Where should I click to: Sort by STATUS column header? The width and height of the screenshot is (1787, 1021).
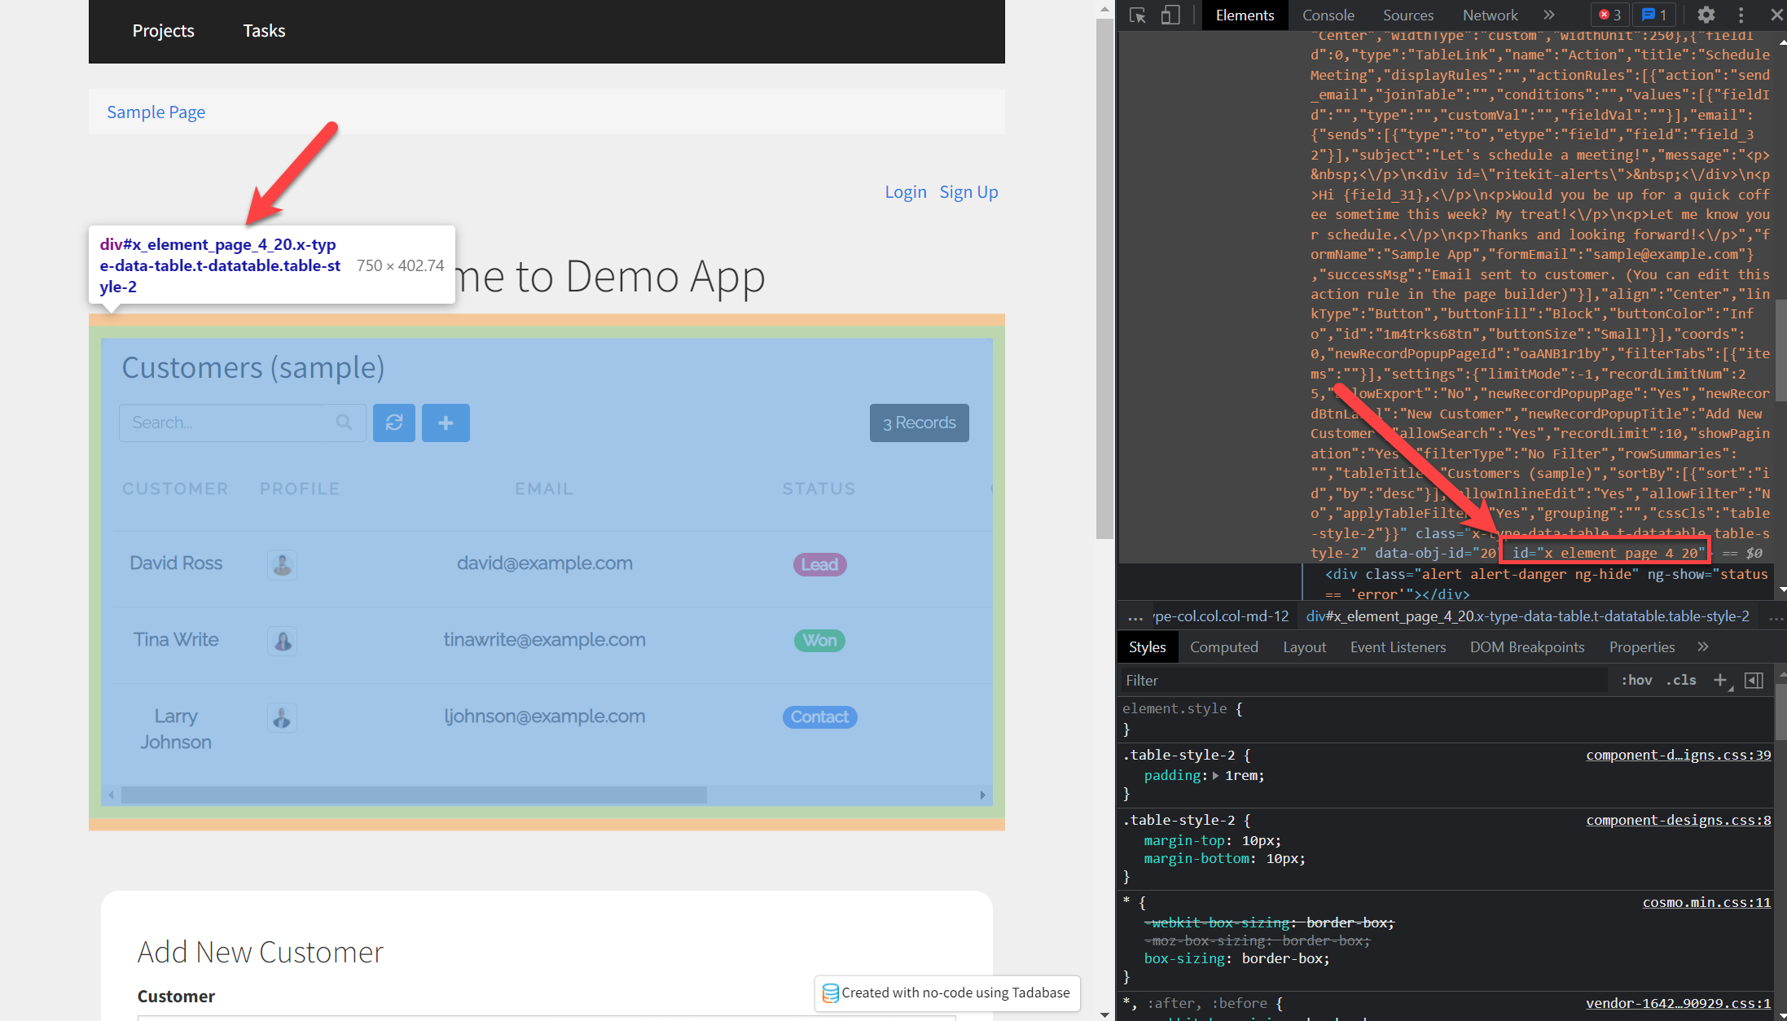pyautogui.click(x=819, y=489)
